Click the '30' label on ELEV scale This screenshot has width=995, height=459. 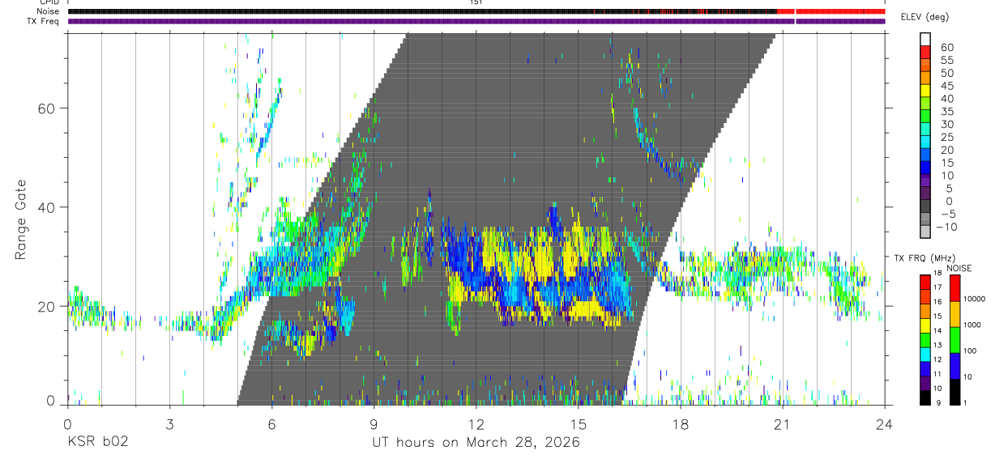(x=947, y=124)
